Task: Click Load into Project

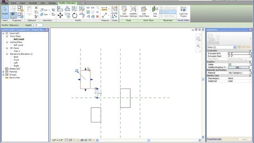Action: [x=183, y=12]
